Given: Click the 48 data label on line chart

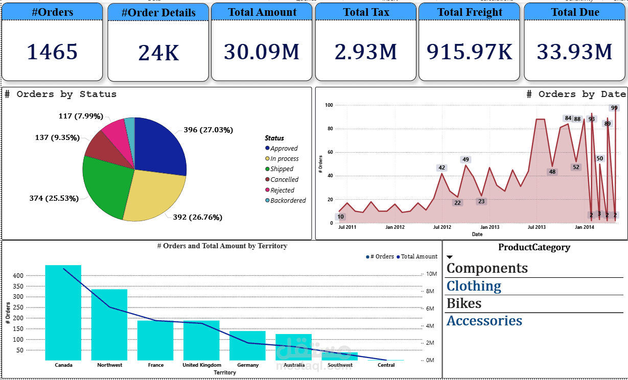Looking at the screenshot, I should coord(552,172).
